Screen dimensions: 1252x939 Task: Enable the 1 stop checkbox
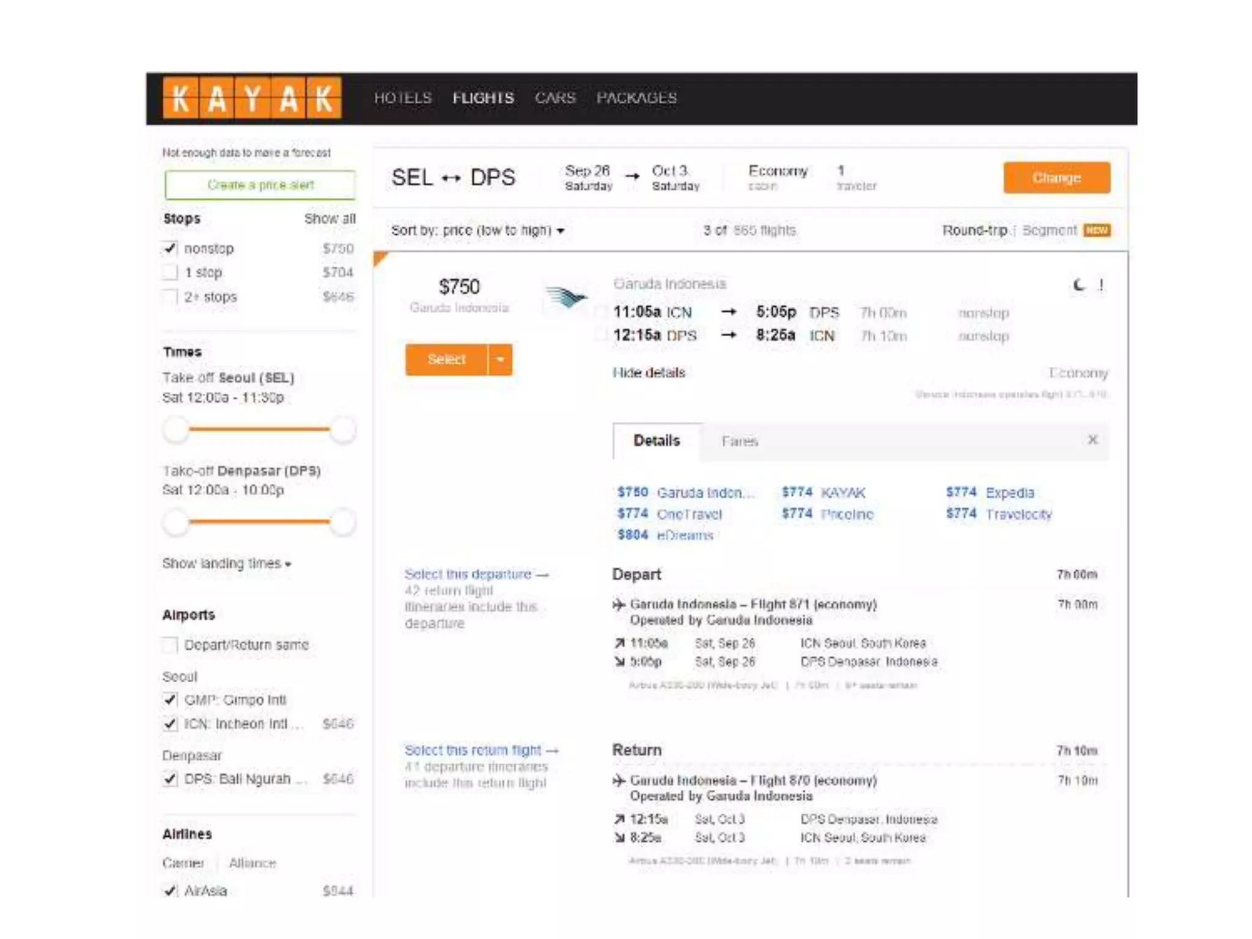(171, 273)
